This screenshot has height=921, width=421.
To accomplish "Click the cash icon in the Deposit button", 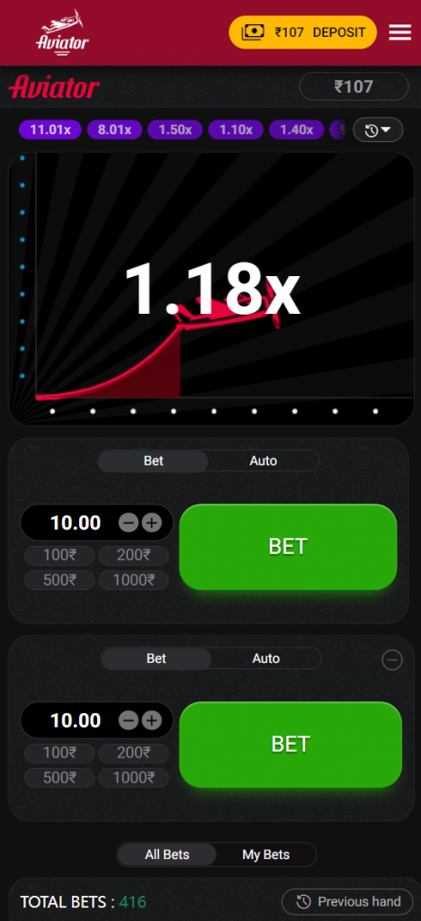I will (253, 32).
